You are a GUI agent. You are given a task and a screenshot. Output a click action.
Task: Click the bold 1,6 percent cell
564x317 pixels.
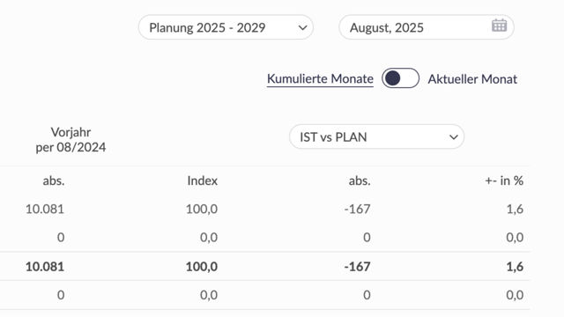[x=515, y=267]
